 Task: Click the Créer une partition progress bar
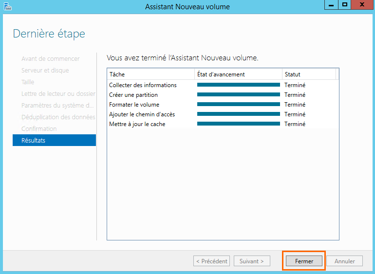(238, 95)
